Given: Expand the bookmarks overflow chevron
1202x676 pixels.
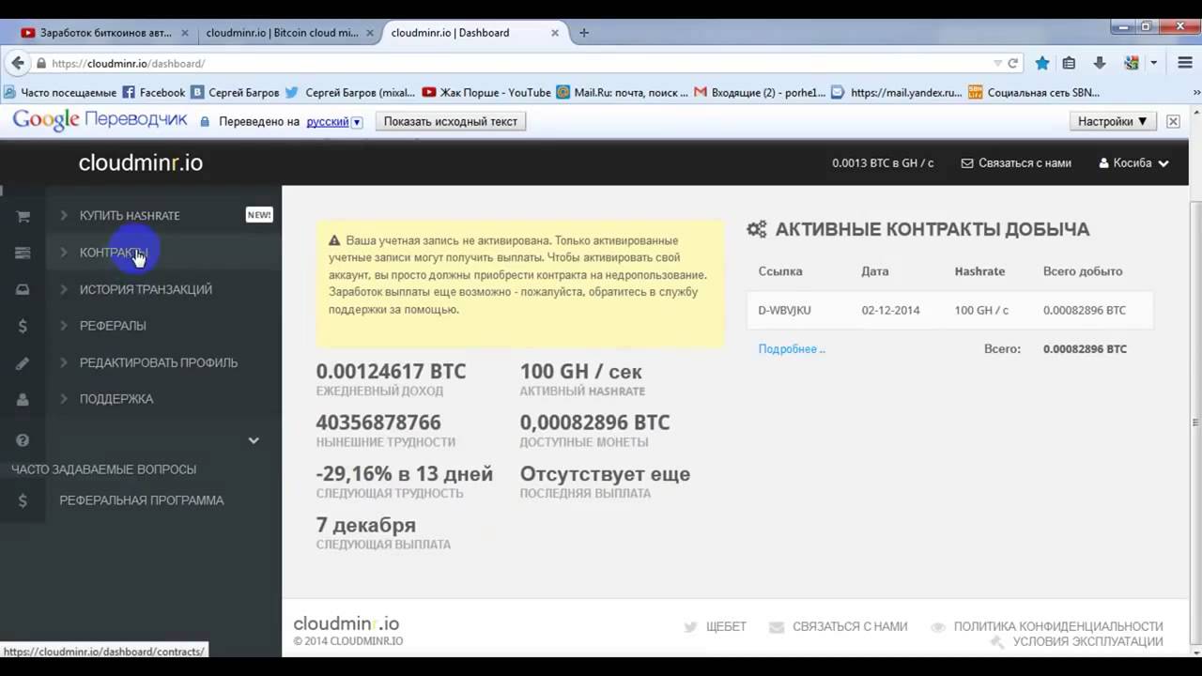Looking at the screenshot, I should coord(1195,92).
